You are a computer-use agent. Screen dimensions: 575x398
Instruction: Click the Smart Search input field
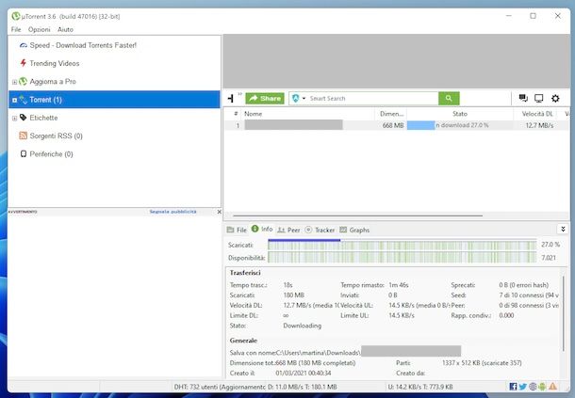[372, 98]
